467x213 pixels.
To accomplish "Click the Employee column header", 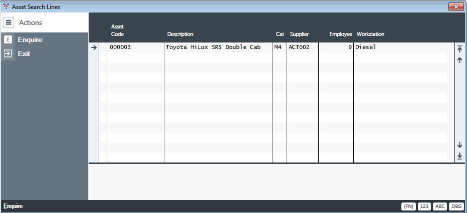I will (341, 34).
